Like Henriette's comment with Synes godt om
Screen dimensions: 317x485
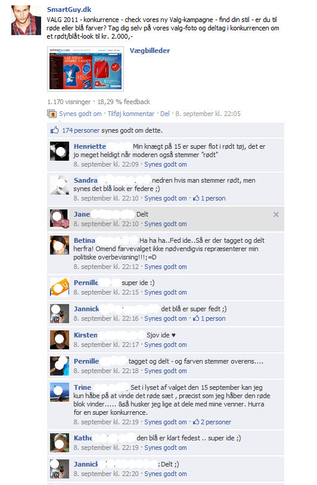166,164
